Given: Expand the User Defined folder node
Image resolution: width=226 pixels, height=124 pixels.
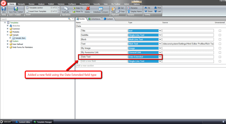Looking at the screenshot, I should [x=7, y=44].
